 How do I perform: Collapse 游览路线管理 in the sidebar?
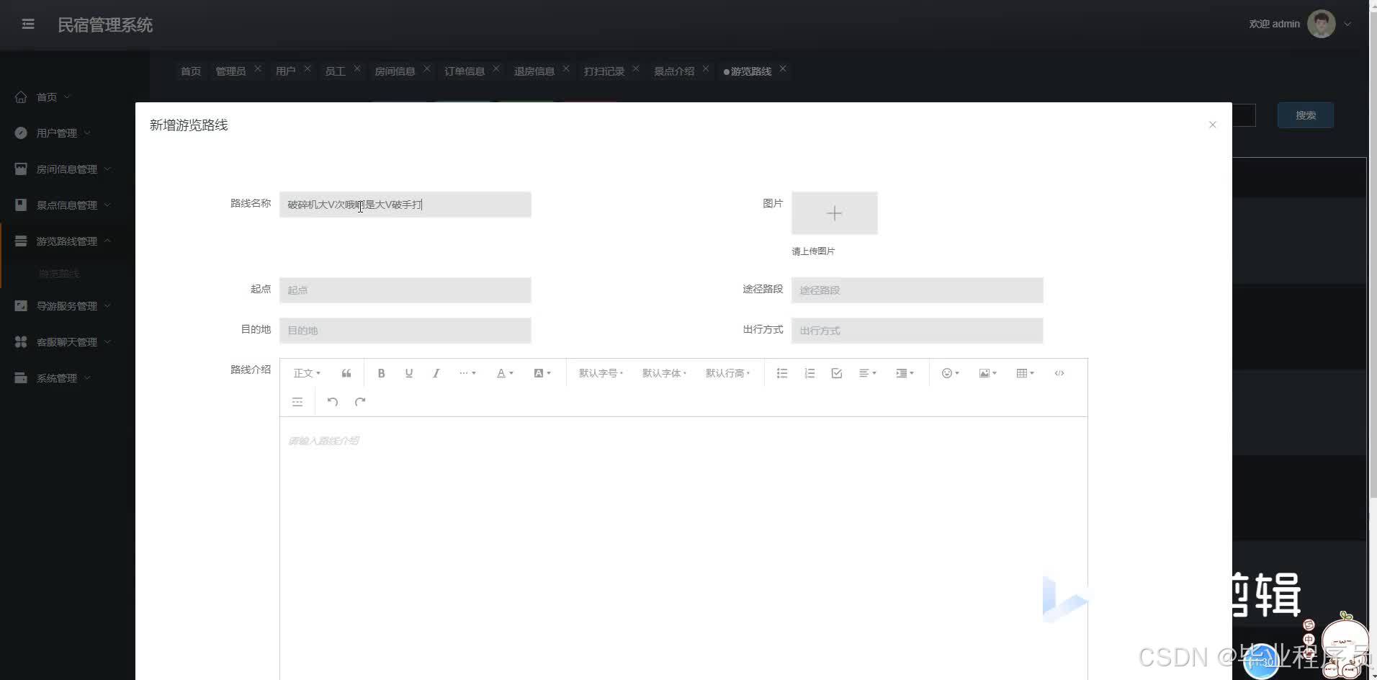tap(68, 241)
